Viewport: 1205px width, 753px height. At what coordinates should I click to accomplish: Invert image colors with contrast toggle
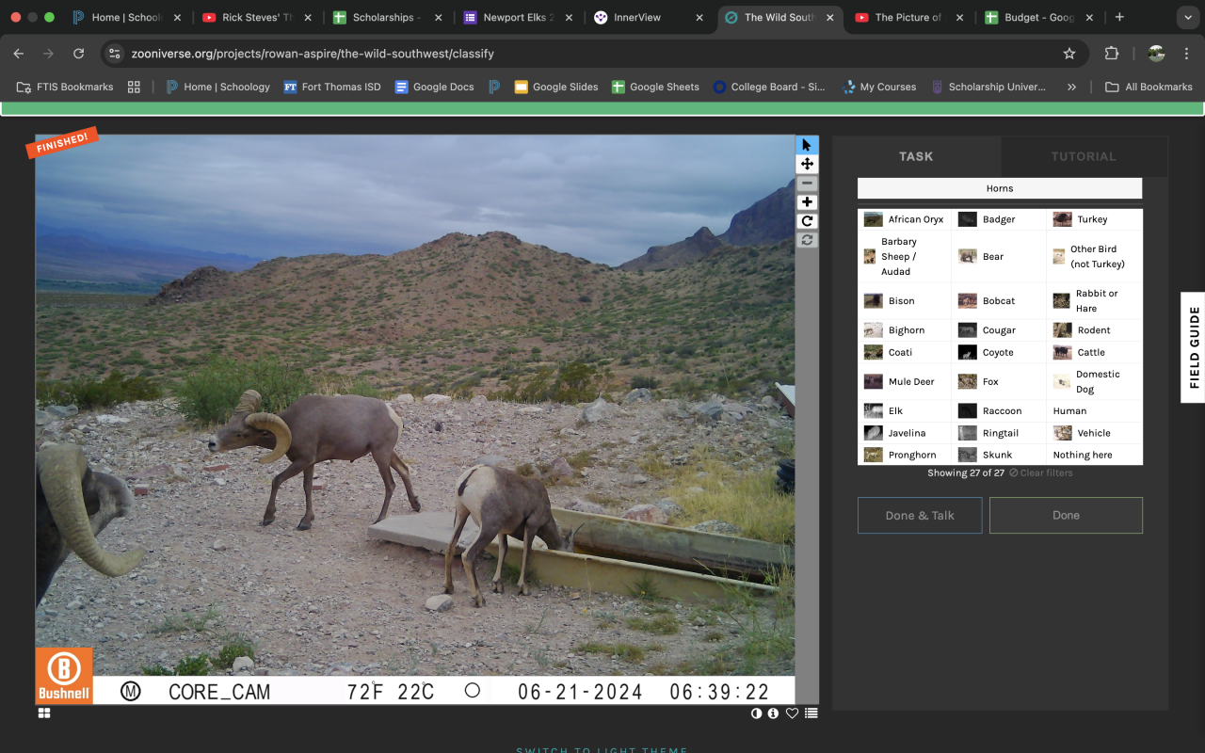coord(756,713)
